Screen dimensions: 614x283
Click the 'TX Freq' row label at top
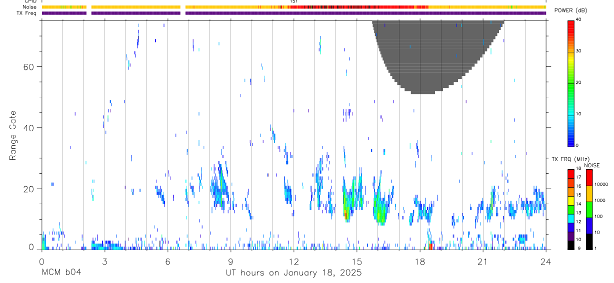pyautogui.click(x=27, y=12)
